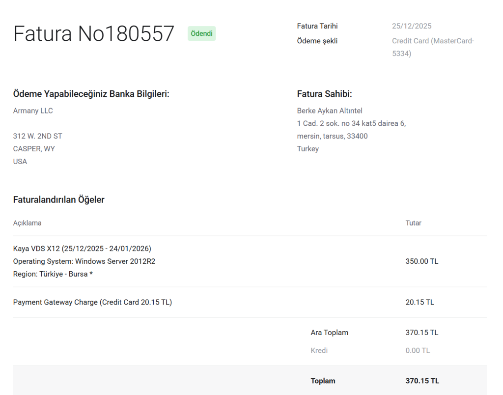
Task: Click the Armany LLC company name
Action: point(33,111)
